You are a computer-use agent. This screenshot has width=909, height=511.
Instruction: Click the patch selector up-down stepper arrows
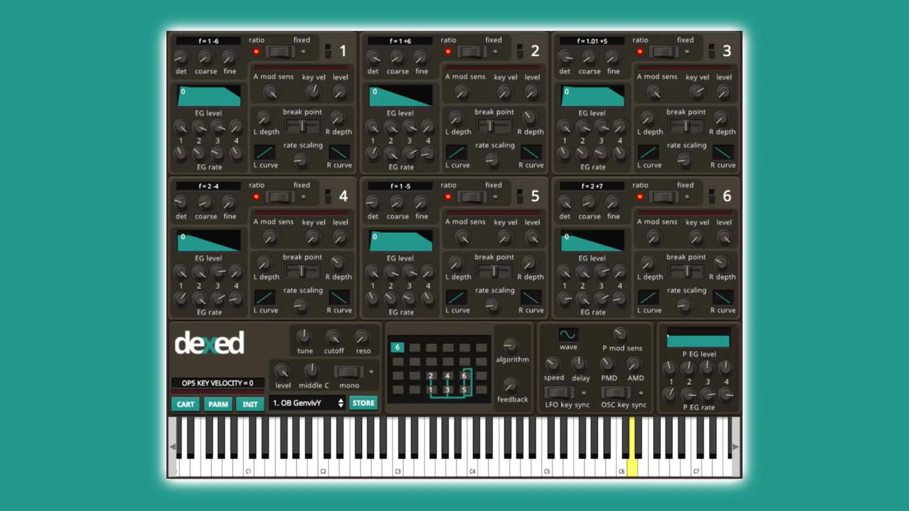click(340, 403)
